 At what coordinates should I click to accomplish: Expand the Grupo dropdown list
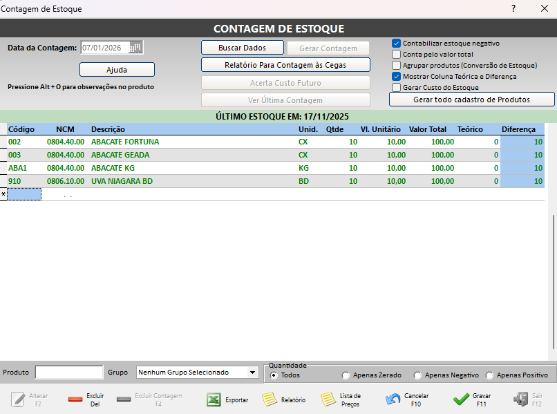tap(252, 372)
